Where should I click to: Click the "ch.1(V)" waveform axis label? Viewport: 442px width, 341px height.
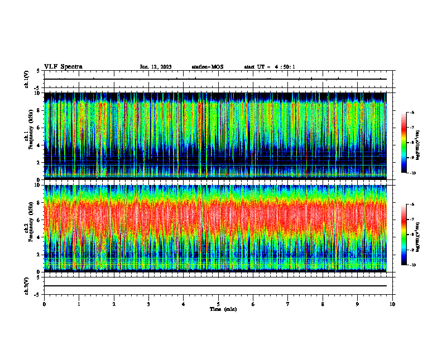pyautogui.click(x=27, y=79)
